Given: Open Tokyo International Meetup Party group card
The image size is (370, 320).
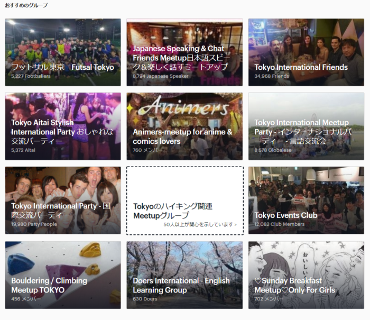Looking at the screenshot, I should pos(306,126).
